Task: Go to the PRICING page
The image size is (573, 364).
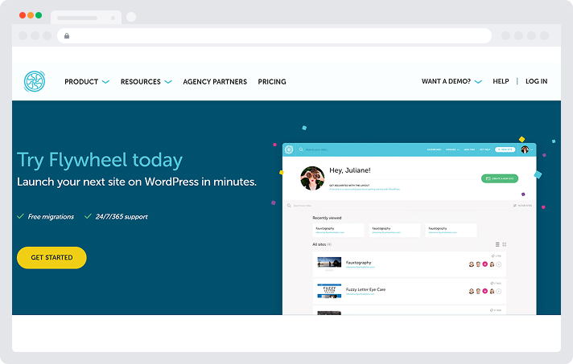Action: [x=272, y=82]
